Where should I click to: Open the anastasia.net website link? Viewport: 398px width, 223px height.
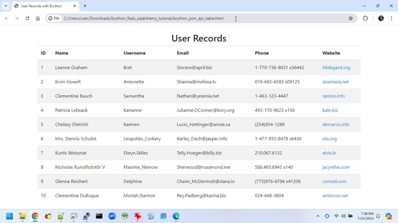coord(335,82)
